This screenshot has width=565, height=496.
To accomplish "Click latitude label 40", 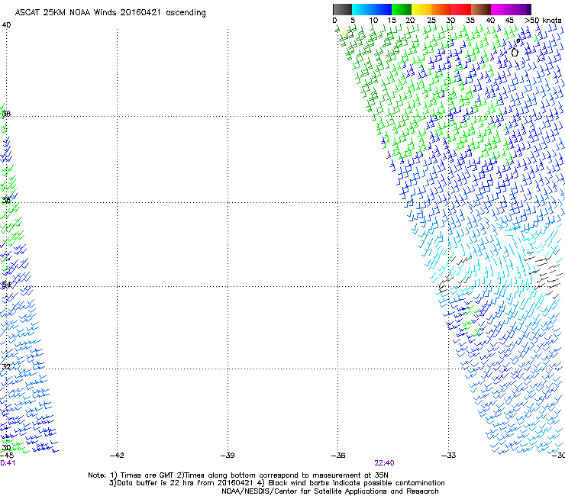I will (6, 25).
